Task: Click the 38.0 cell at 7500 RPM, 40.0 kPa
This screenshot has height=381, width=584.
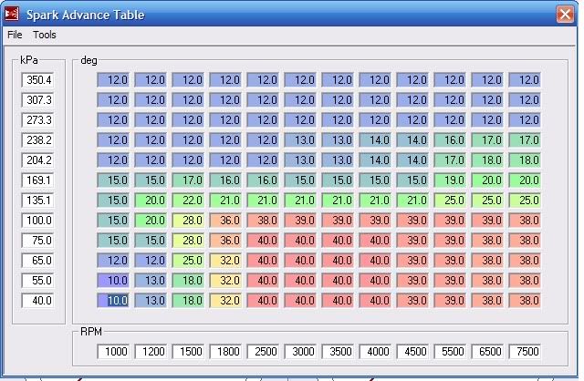Action: (525, 301)
